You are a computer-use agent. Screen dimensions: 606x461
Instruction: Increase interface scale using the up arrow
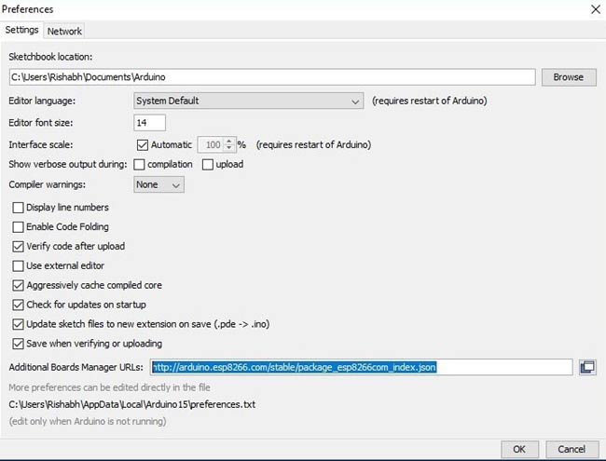(229, 141)
